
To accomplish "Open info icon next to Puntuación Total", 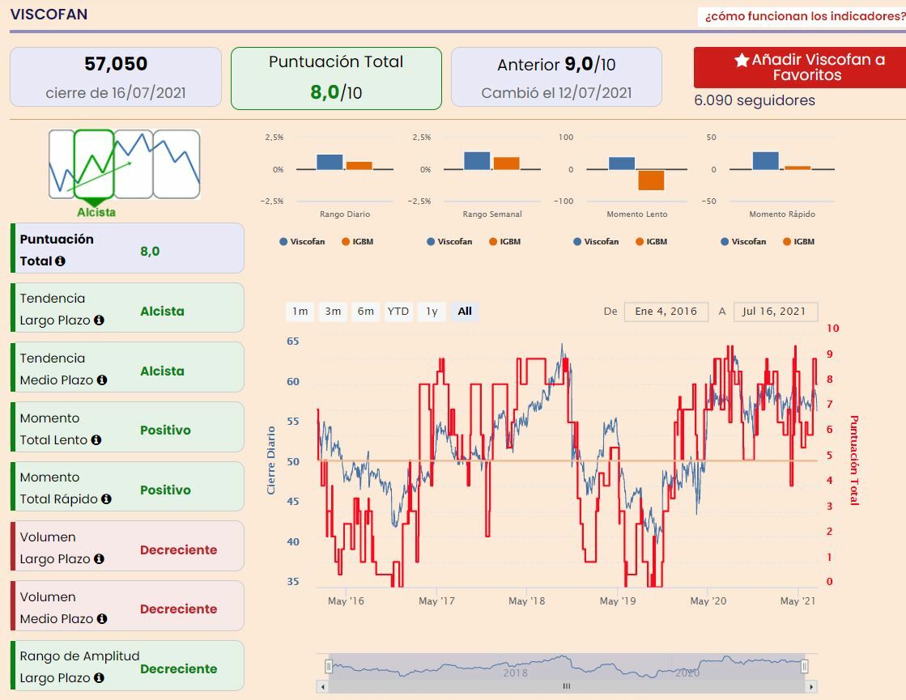I will coord(60,261).
